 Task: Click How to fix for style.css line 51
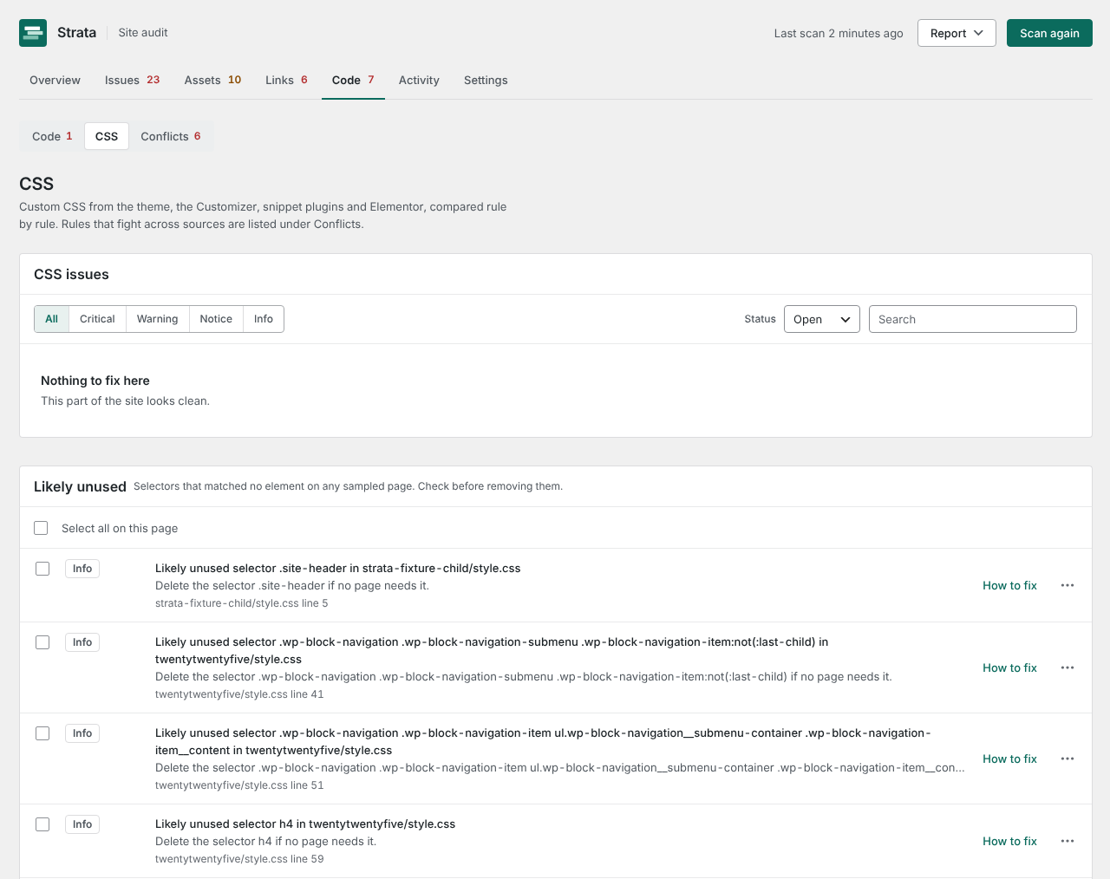click(x=1009, y=759)
